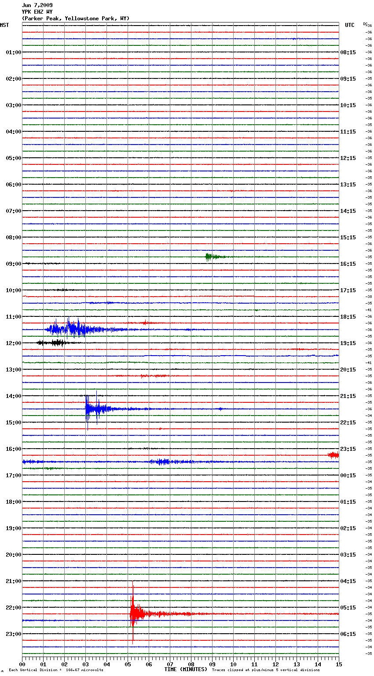Click minute tick '12' on time axis
374x676 pixels.
pyautogui.click(x=275, y=664)
